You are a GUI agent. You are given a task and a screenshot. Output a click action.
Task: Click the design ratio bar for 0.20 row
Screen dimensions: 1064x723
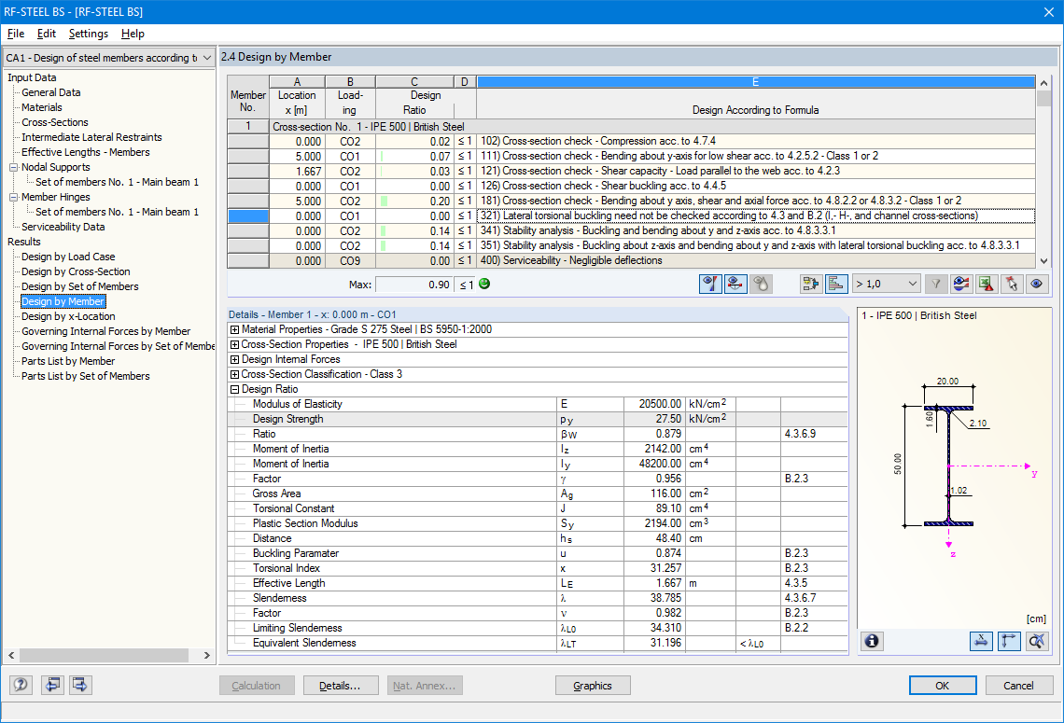click(x=385, y=201)
